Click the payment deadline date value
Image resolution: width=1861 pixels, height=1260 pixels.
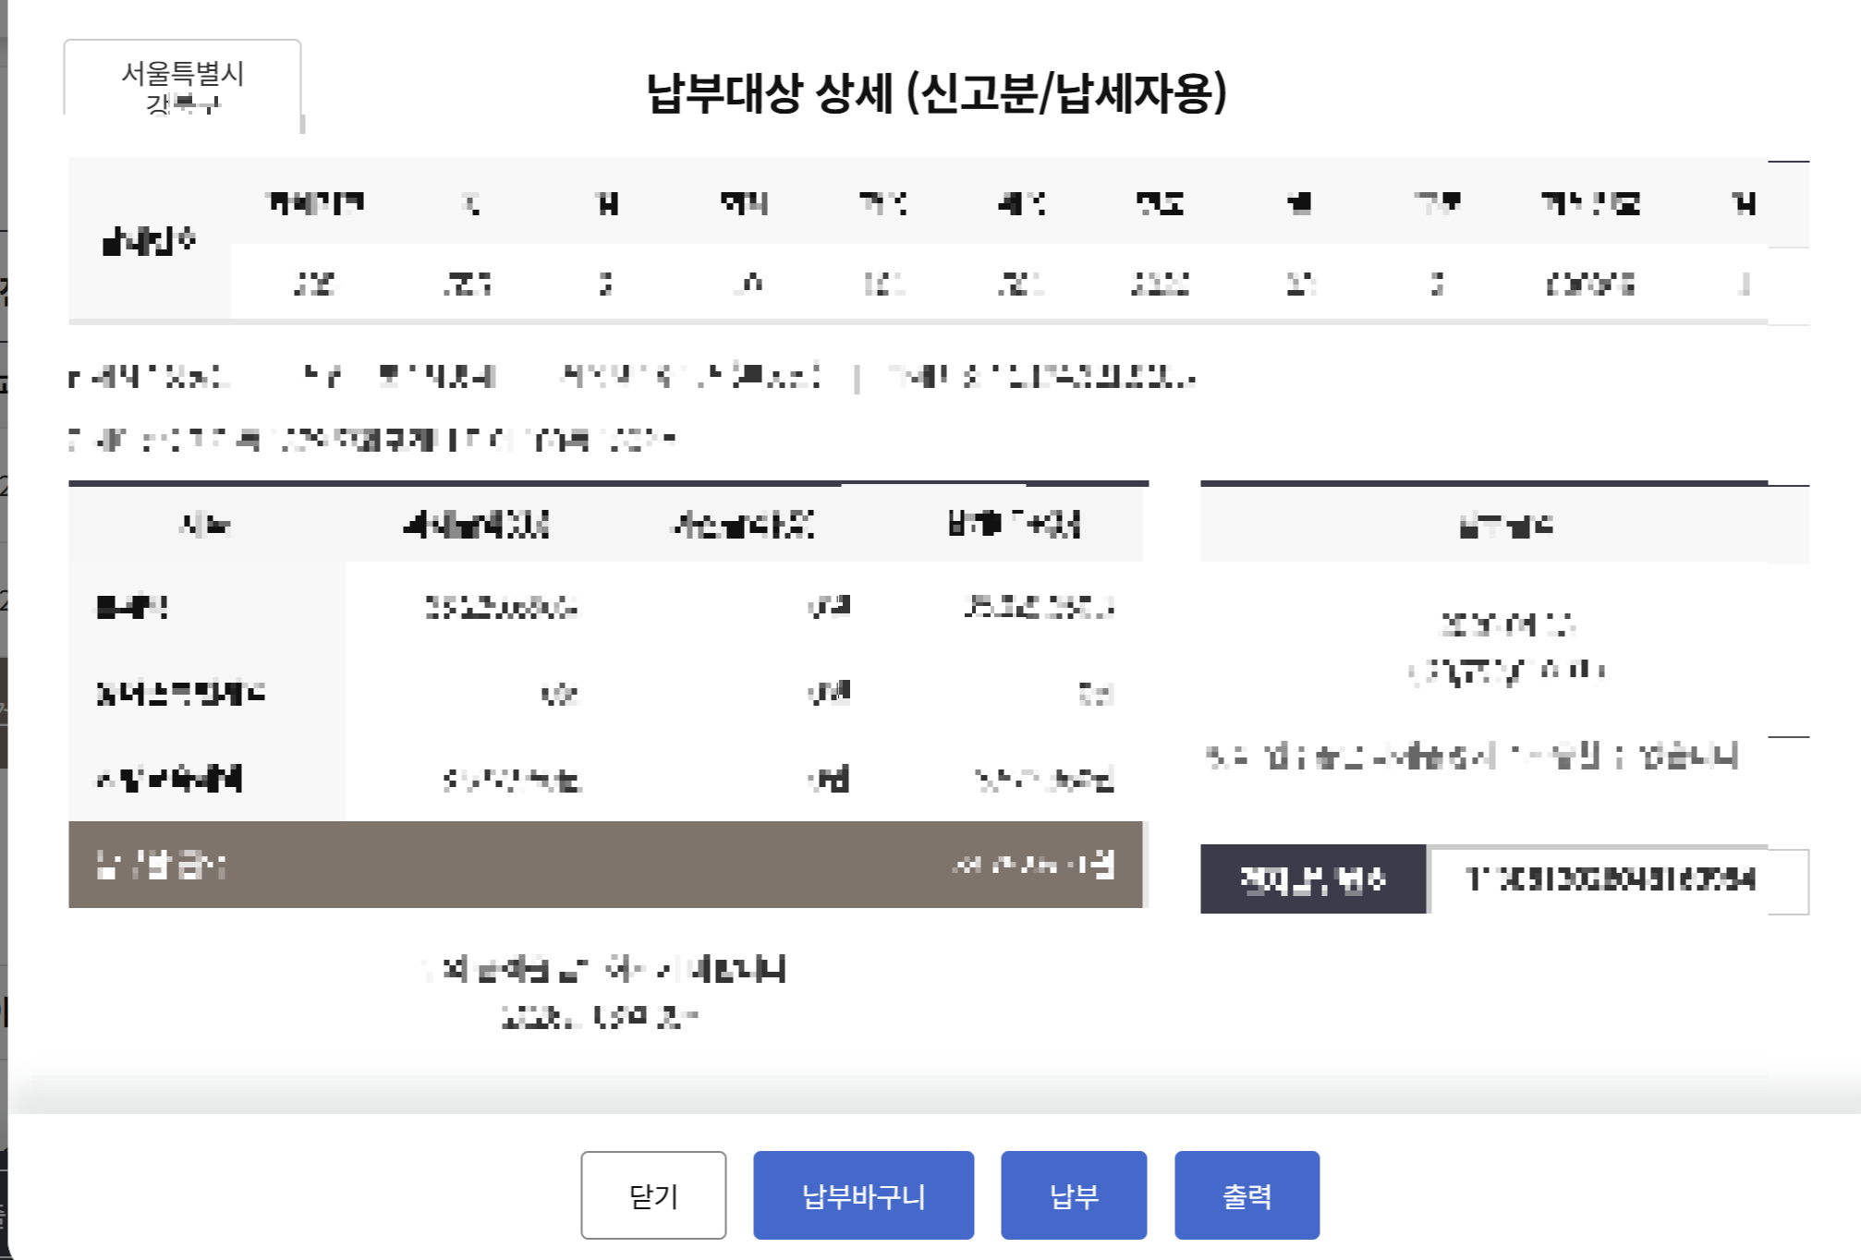click(1506, 625)
